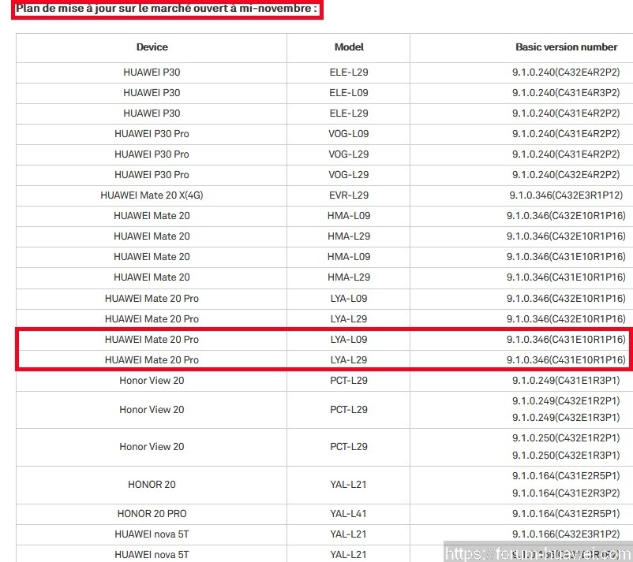Screen dimensions: 633x562
Task: Select the Model column header
Action: click(x=348, y=47)
